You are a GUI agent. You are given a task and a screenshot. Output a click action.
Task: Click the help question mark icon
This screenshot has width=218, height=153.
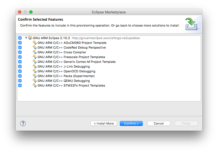click(23, 123)
